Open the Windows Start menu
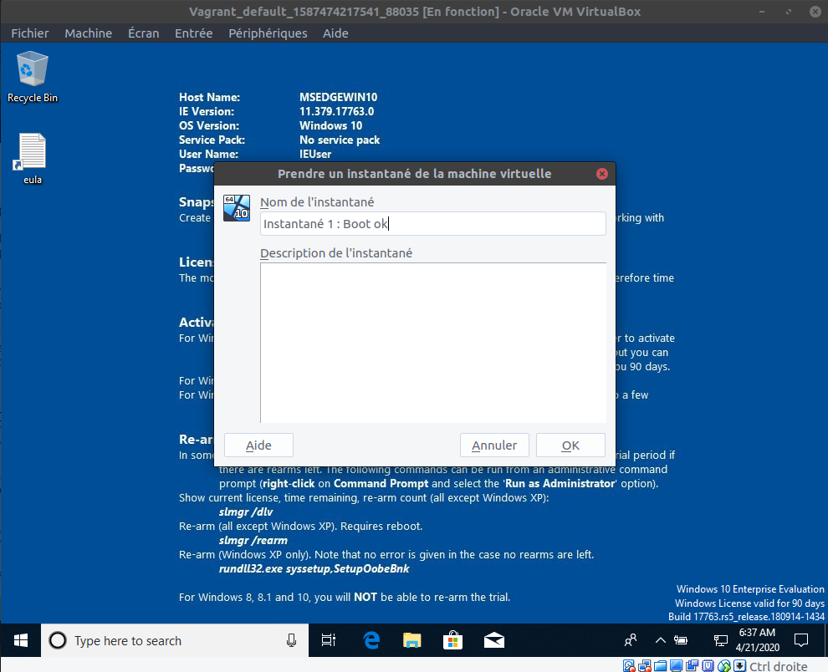The width and height of the screenshot is (828, 672). pyautogui.click(x=20, y=640)
